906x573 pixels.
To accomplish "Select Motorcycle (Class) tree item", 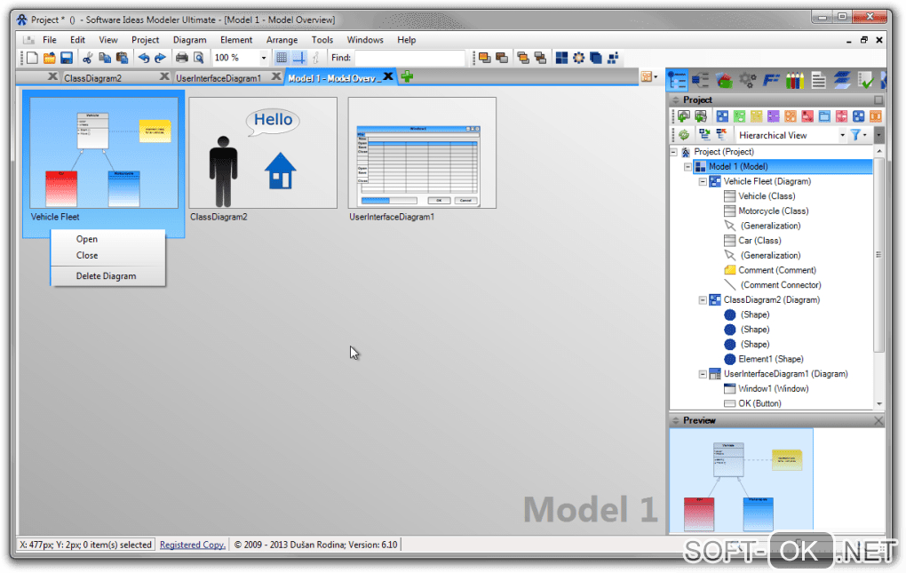I will (x=773, y=211).
